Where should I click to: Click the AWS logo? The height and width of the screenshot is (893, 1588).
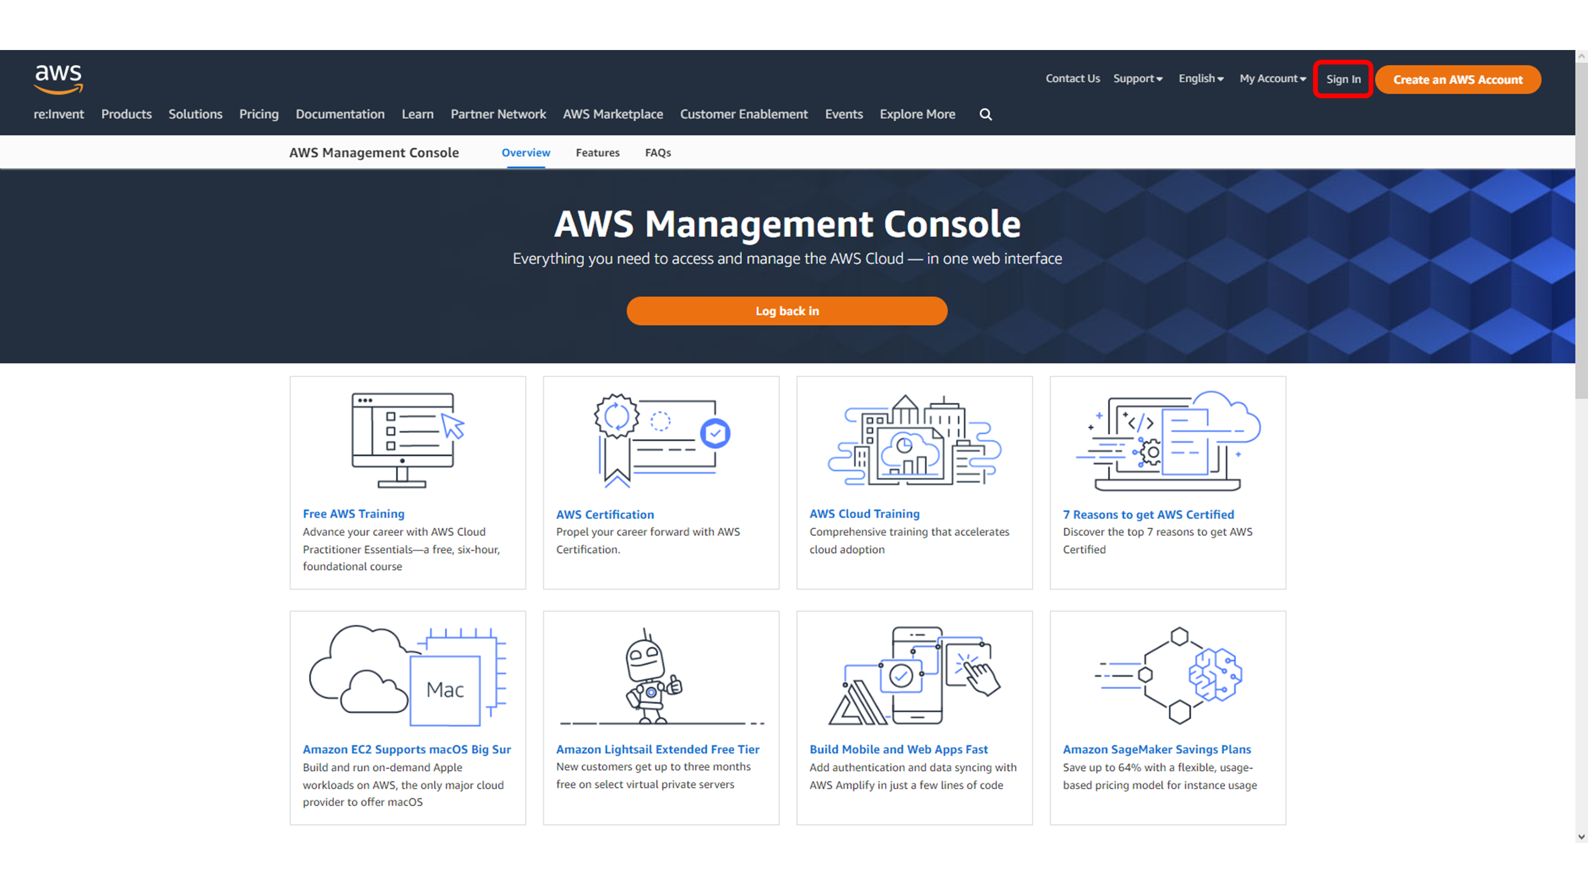tap(59, 79)
